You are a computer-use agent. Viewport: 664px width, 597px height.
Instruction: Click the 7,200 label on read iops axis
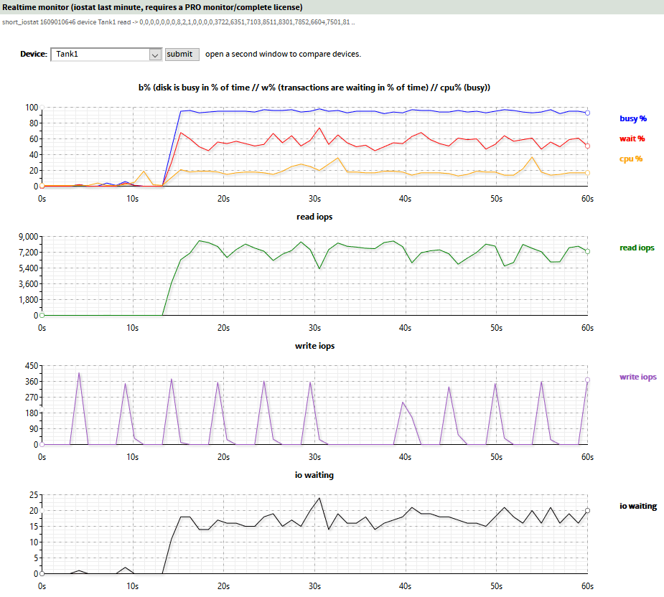click(29, 253)
